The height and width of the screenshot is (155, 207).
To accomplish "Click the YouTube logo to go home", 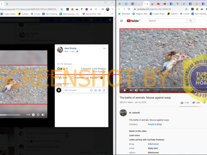I will point(133,21).
